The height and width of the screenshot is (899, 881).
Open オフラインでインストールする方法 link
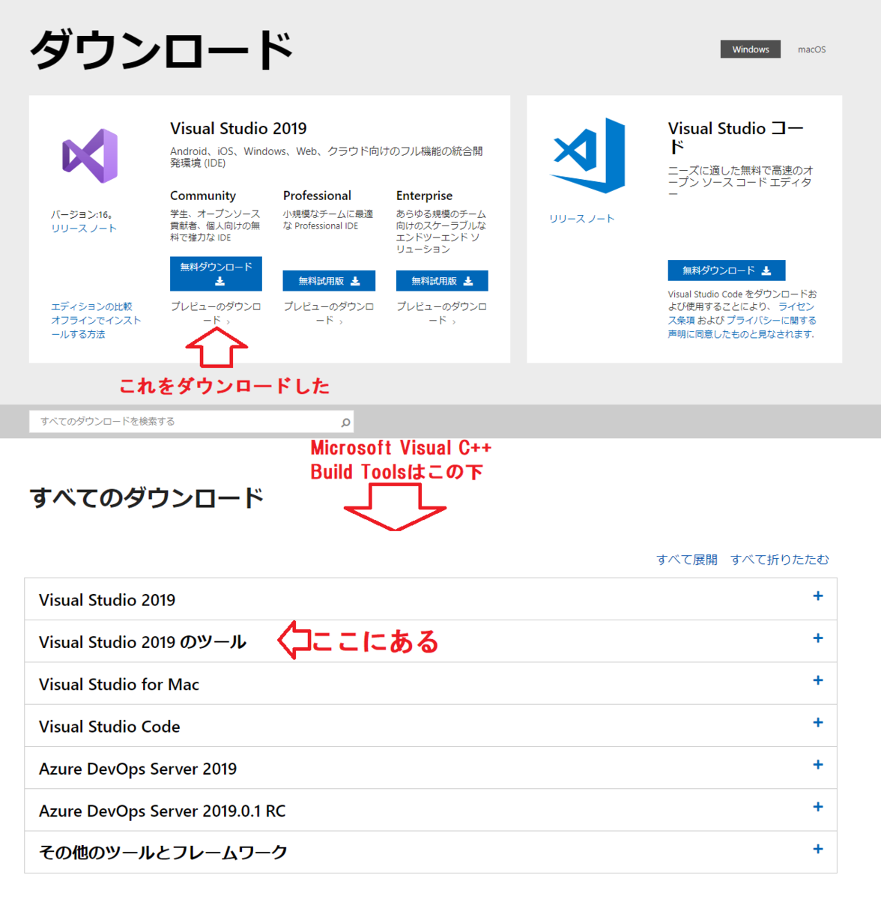[96, 327]
